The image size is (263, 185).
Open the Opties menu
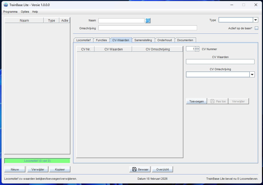click(x=25, y=12)
